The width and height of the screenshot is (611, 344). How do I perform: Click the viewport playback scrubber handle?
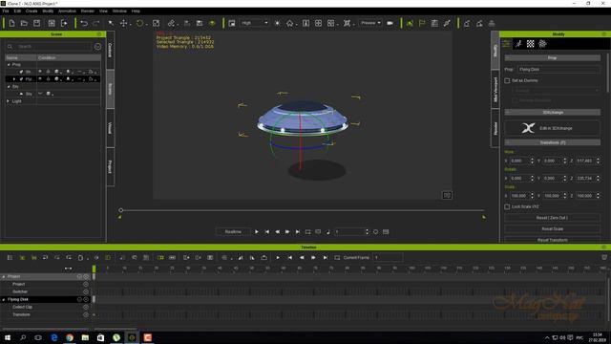coord(121,210)
